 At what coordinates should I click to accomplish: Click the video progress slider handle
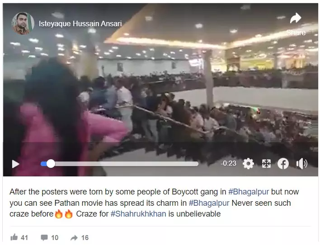[51, 164]
